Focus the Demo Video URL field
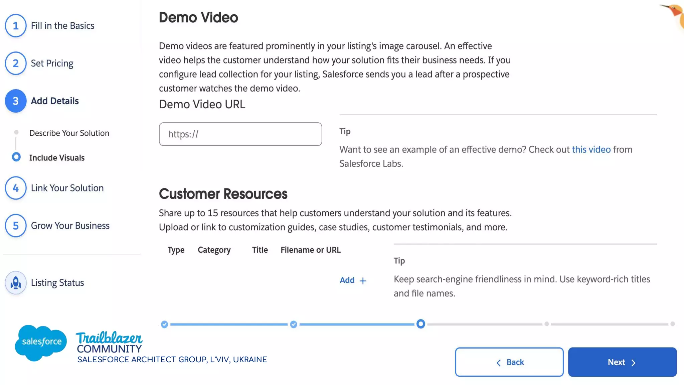This screenshot has width=684, height=385. (x=240, y=134)
